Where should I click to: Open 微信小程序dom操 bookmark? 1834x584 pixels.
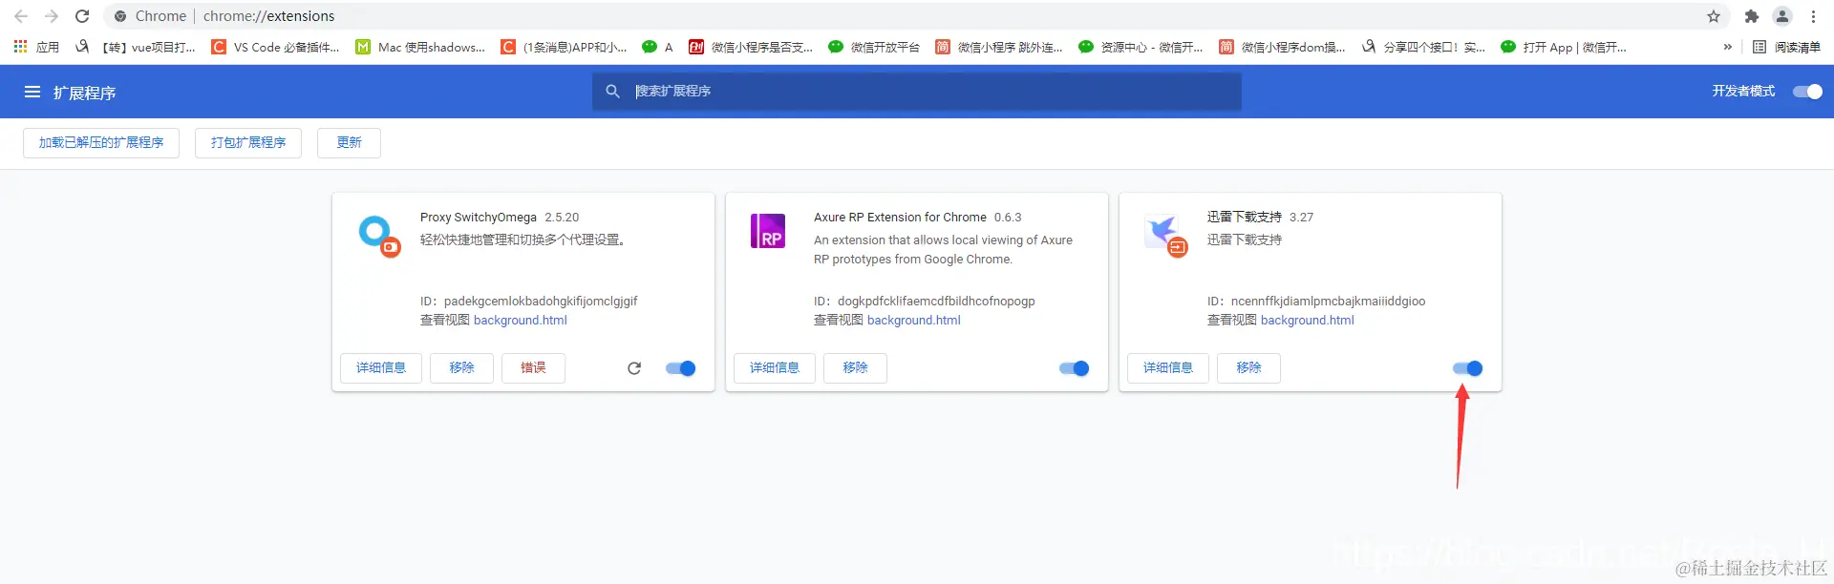coord(1282,47)
